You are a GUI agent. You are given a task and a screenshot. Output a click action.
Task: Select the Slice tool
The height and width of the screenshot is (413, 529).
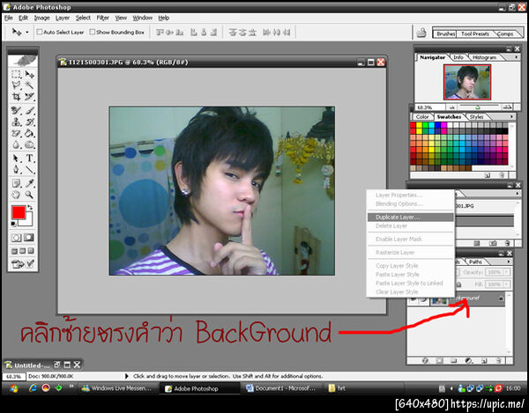[x=30, y=97]
